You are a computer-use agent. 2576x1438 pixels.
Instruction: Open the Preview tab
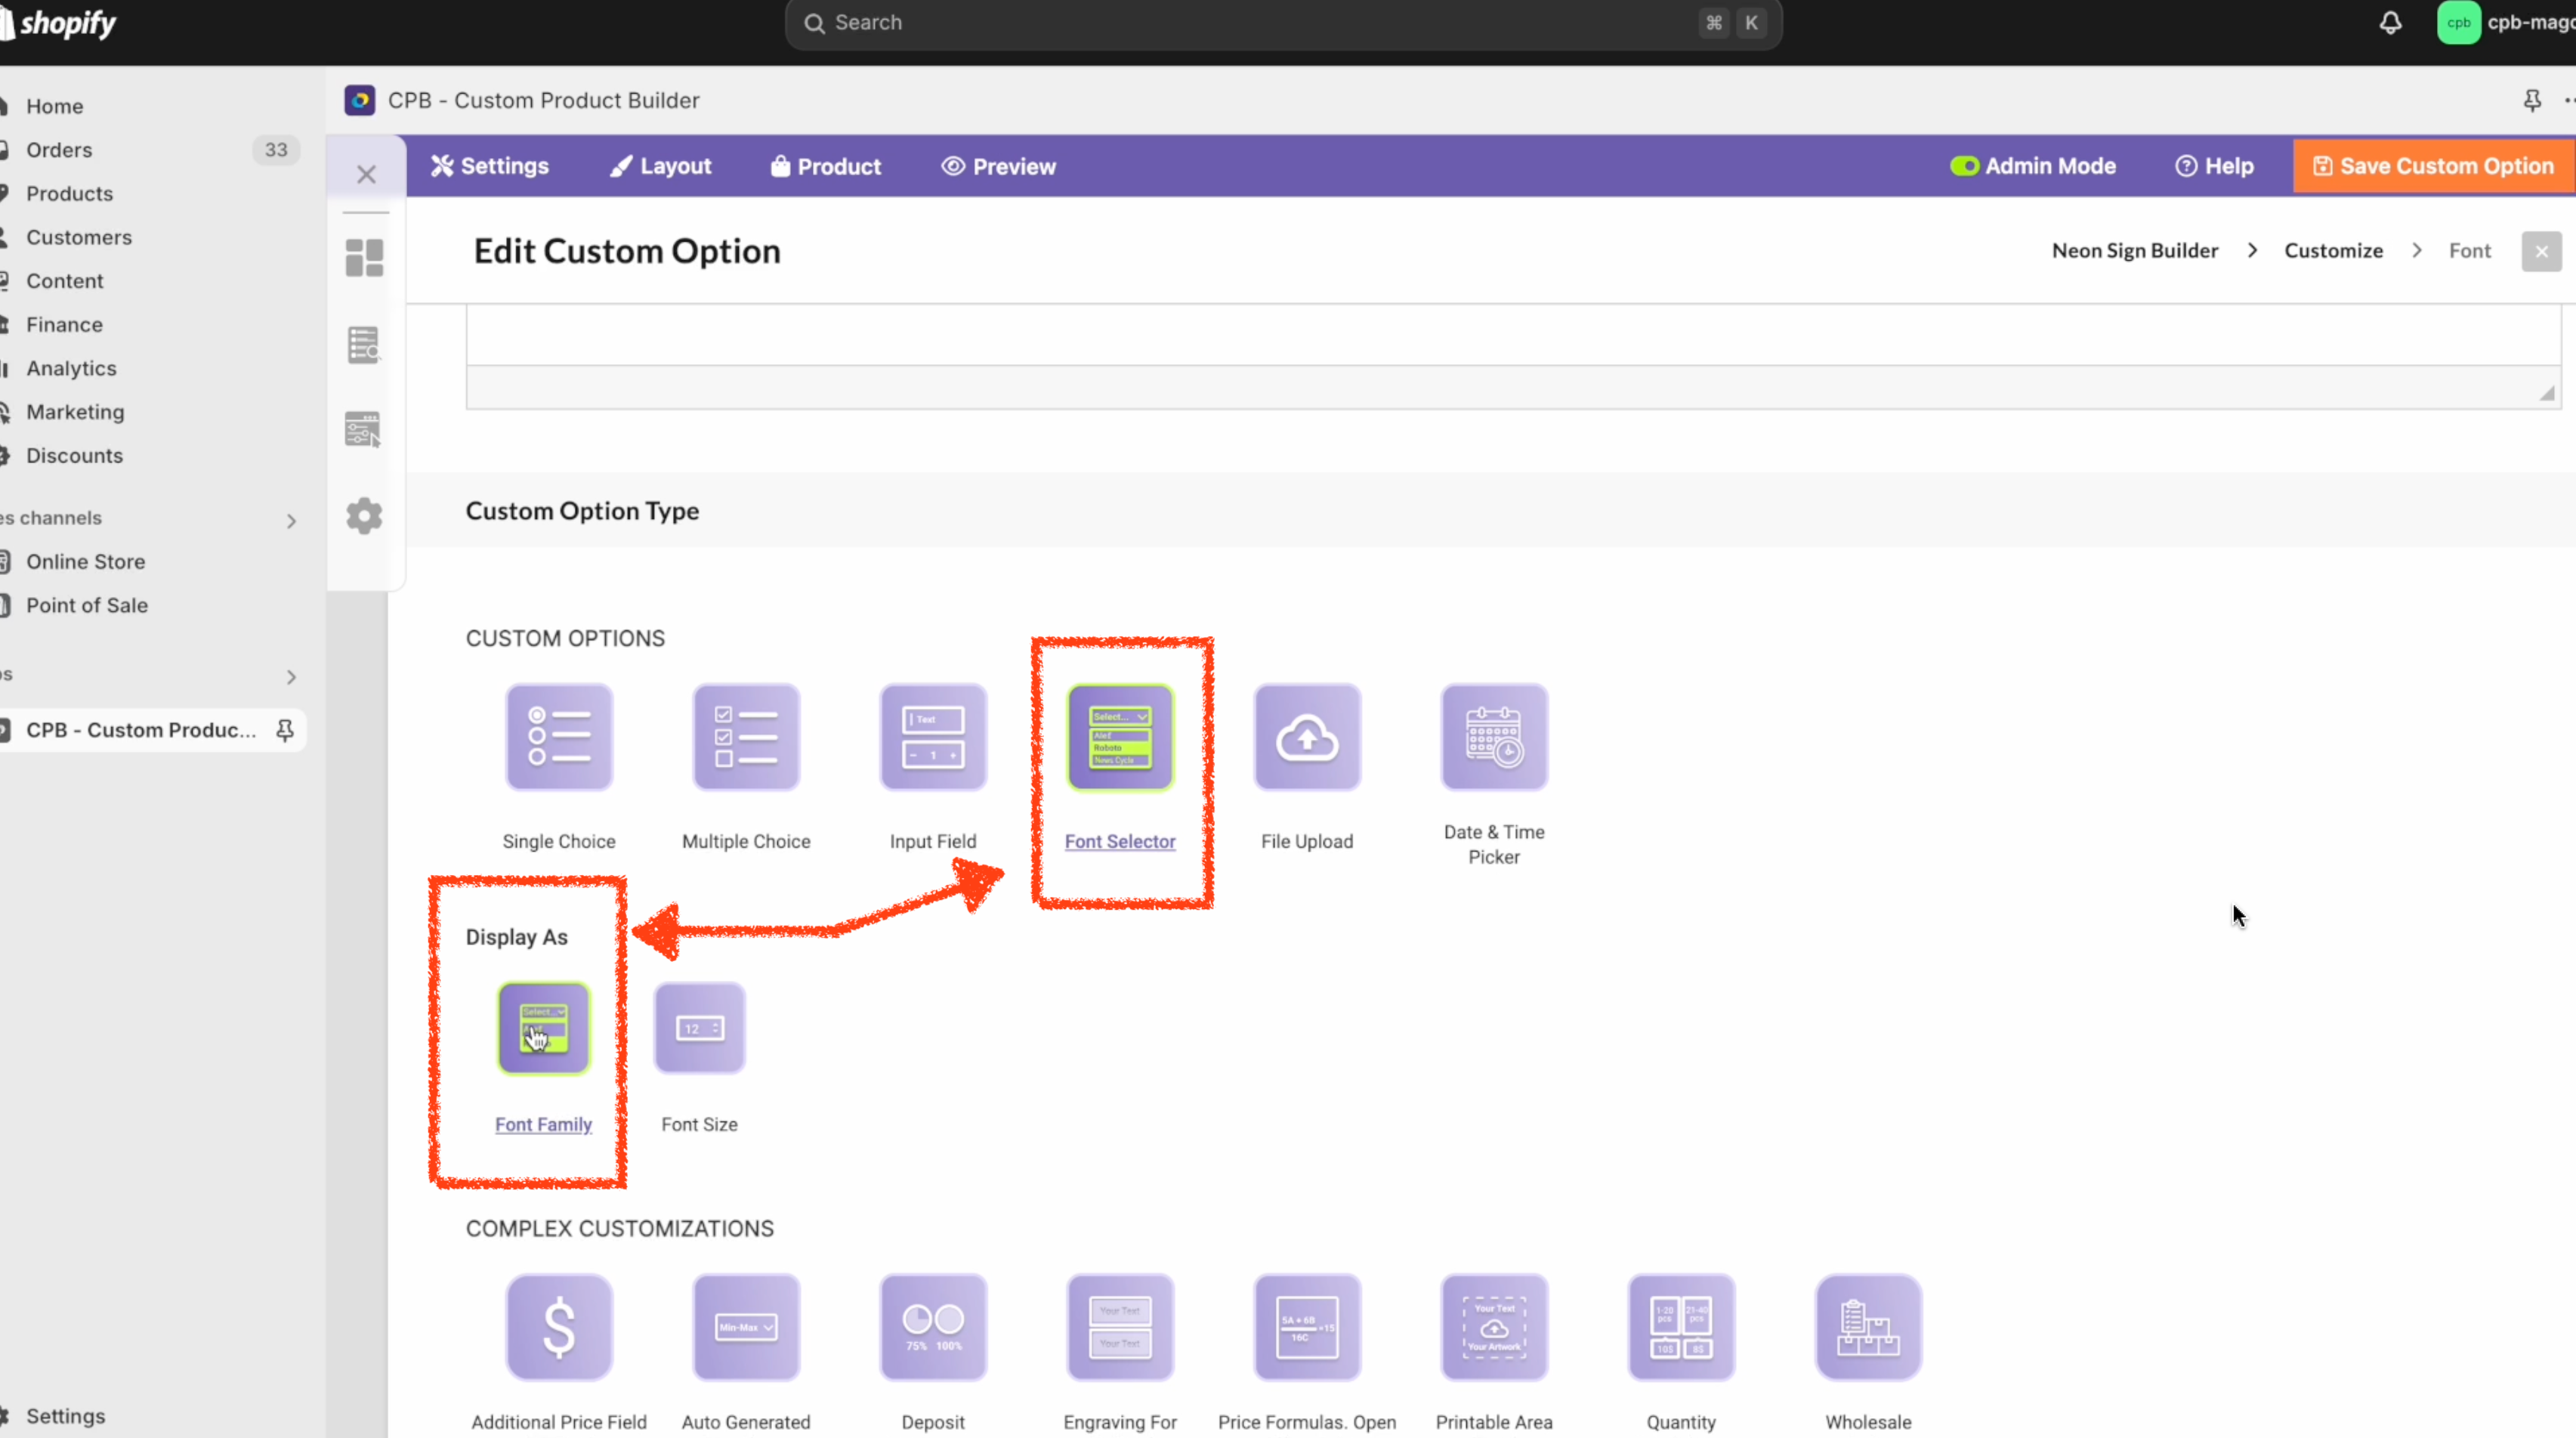999,166
